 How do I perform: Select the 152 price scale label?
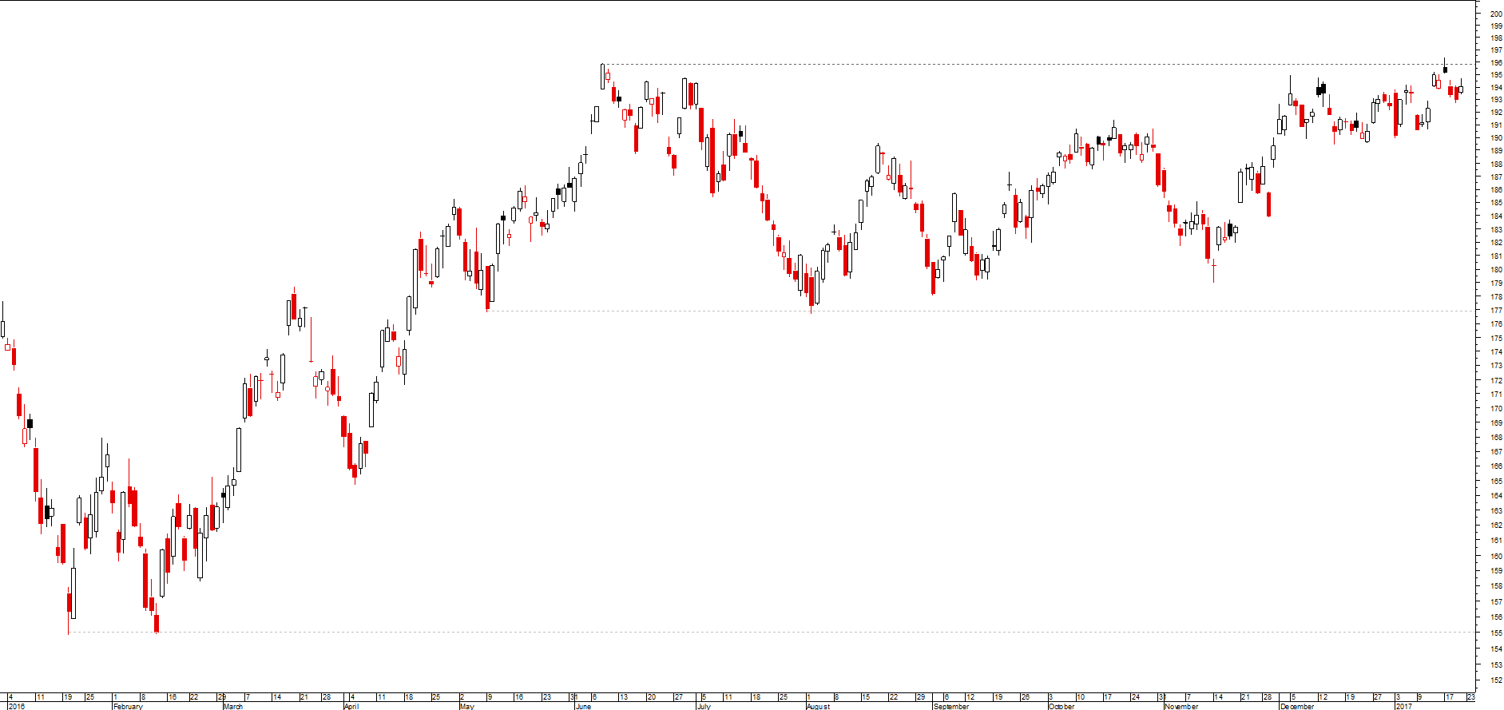pyautogui.click(x=1495, y=680)
